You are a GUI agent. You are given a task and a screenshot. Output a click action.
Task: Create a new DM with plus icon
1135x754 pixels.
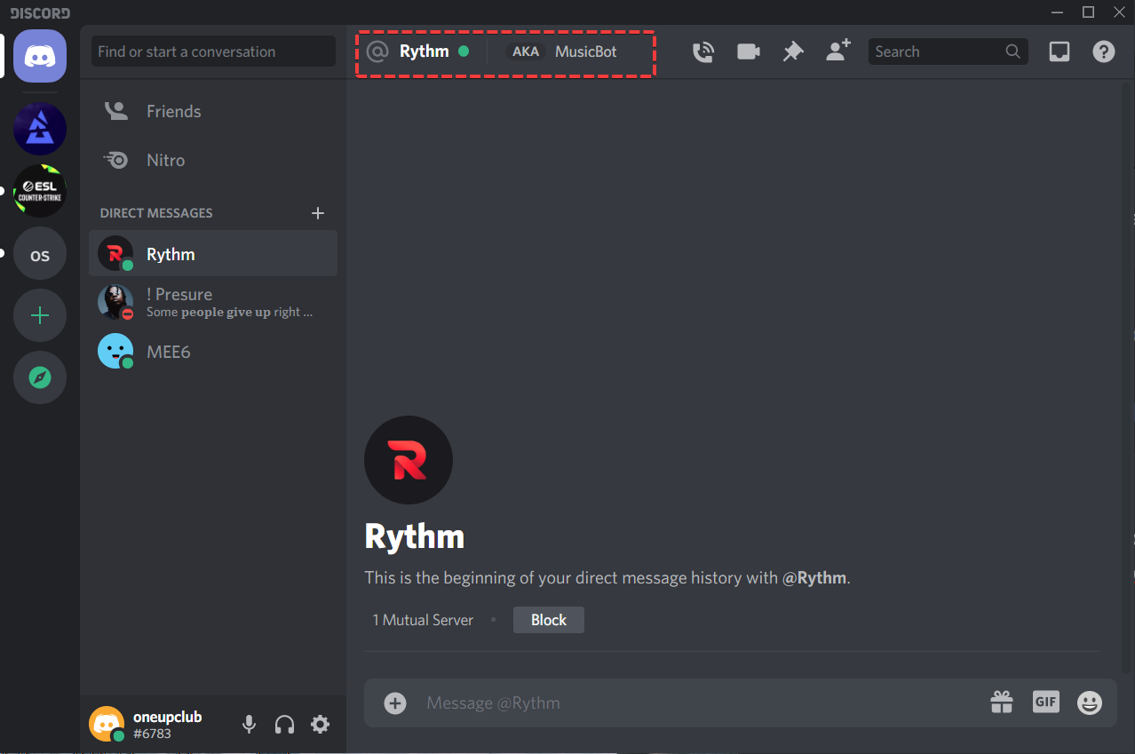tap(318, 213)
